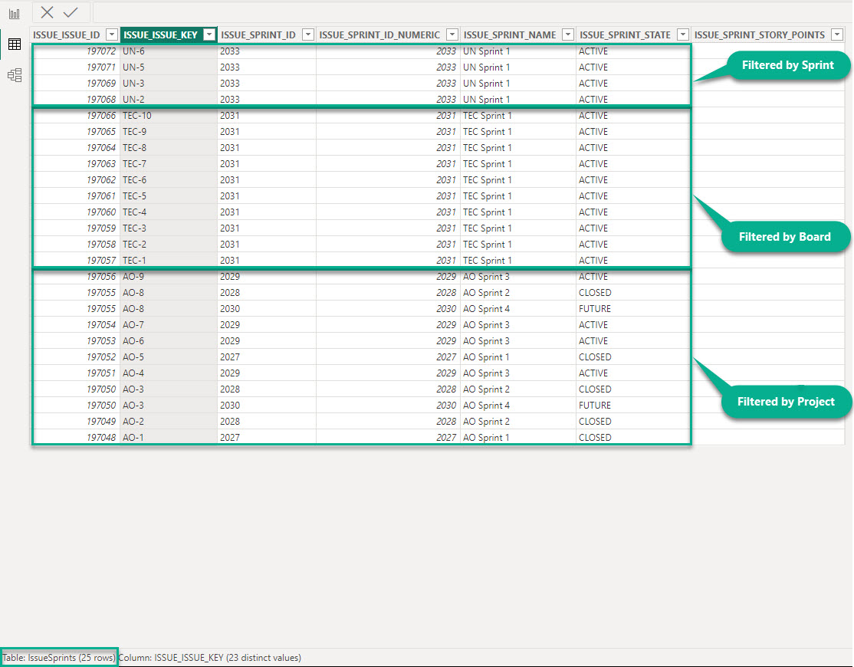The width and height of the screenshot is (854, 667).
Task: Click inside the formula bar
Action: click(x=460, y=12)
